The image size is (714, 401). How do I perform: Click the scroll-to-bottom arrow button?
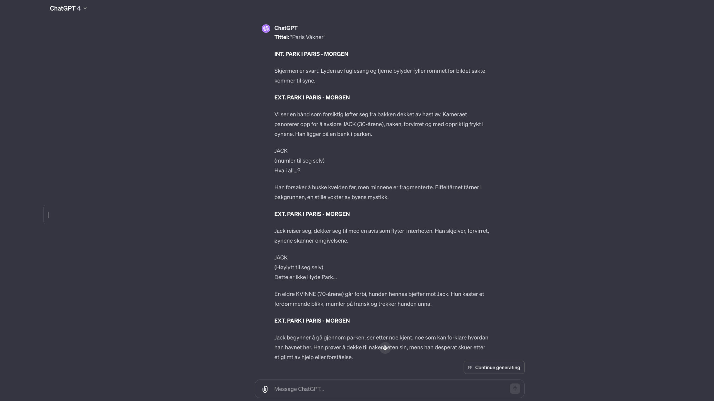385,348
